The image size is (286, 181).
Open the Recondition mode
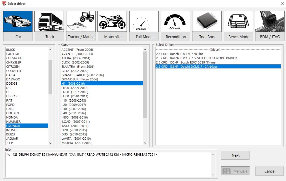pyautogui.click(x=175, y=37)
